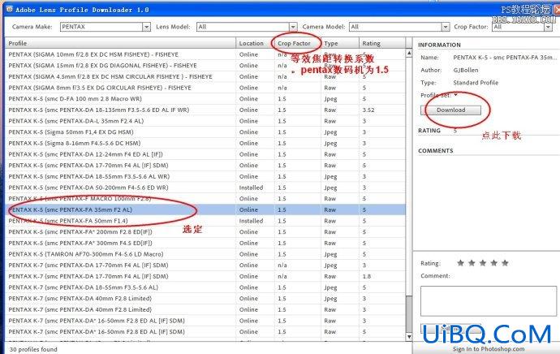Click the 1.8 rating value cell
The image size is (560, 354).
tap(366, 276)
